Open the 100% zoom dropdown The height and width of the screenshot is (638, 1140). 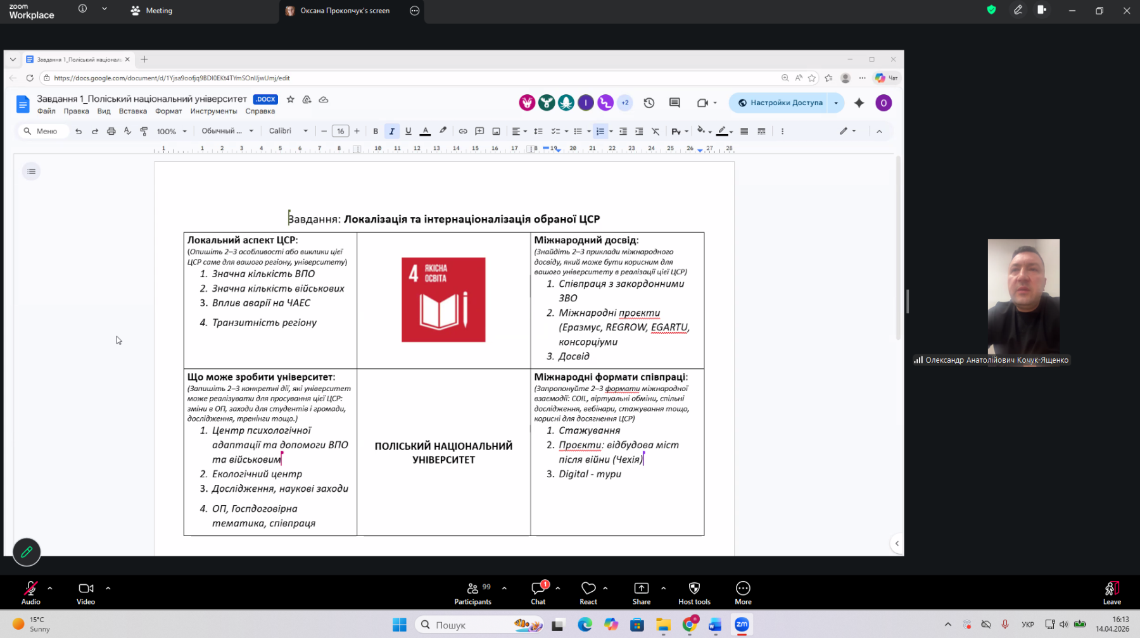[x=172, y=131]
